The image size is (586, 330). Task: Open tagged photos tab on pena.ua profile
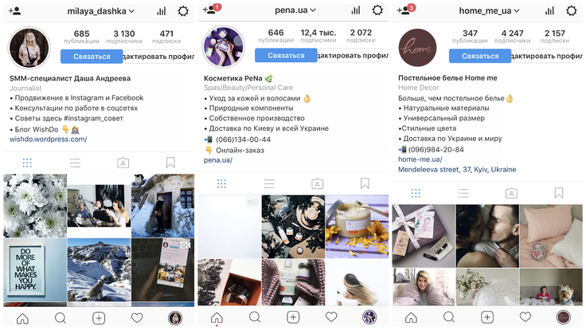(x=318, y=183)
